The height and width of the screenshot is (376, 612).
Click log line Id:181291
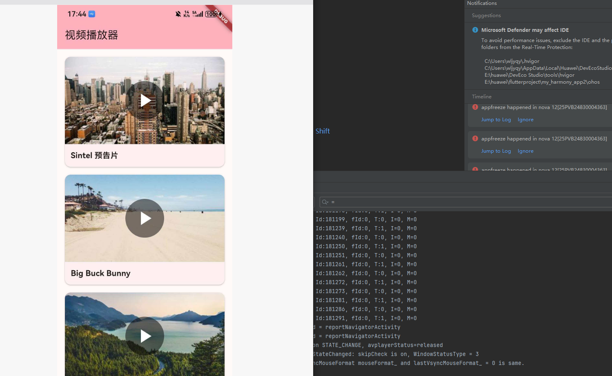pyautogui.click(x=366, y=318)
